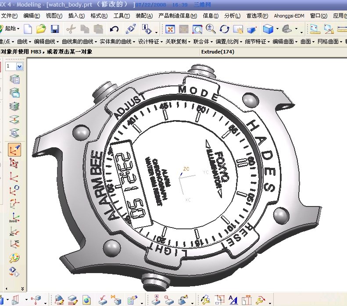
Task: Click the Rotate WCS icon
Action: pyautogui.click(x=14, y=190)
